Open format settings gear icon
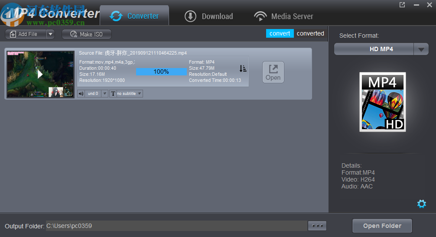Screen dimensions: 436x237 422,204
